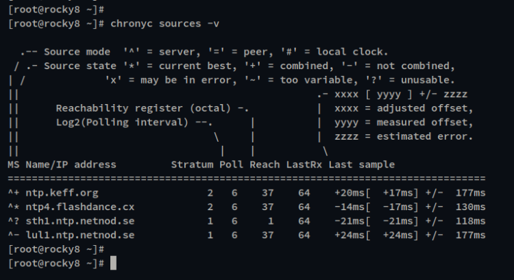This screenshot has width=514, height=280.
Task: Click the 'Source state' legend label
Action: click(x=80, y=66)
